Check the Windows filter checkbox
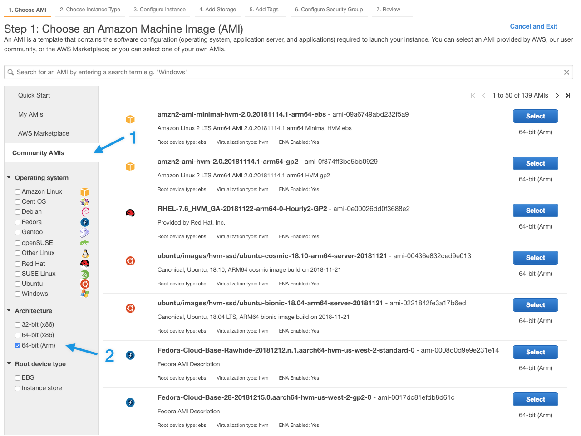The width and height of the screenshot is (581, 436). pyautogui.click(x=18, y=294)
